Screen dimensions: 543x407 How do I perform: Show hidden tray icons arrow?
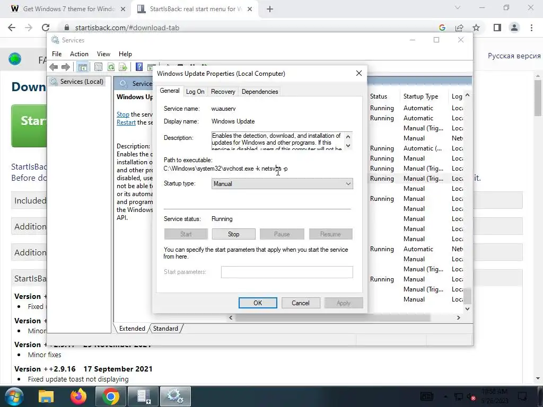445,396
